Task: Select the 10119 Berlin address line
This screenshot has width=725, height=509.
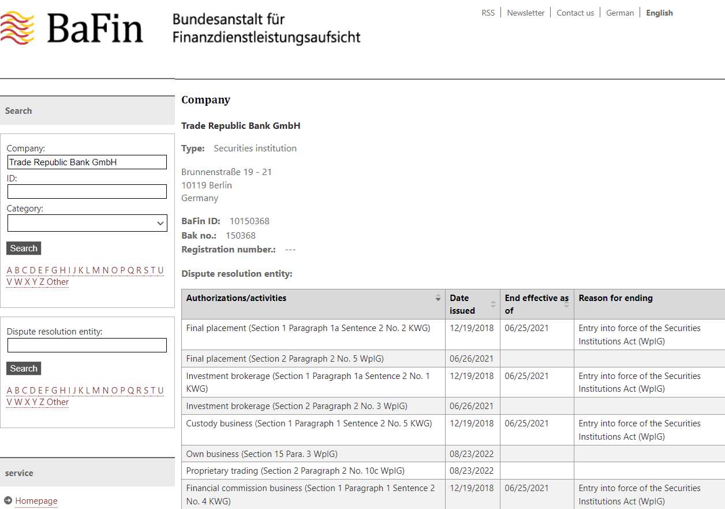Action: (x=207, y=185)
